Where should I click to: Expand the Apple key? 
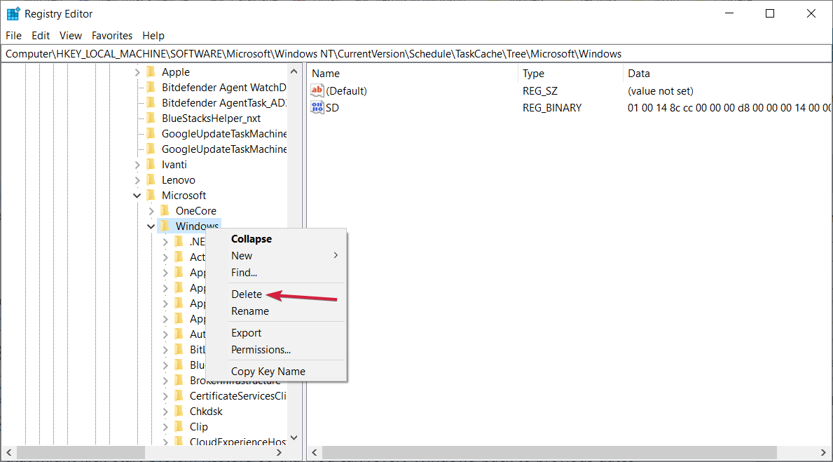coord(137,72)
